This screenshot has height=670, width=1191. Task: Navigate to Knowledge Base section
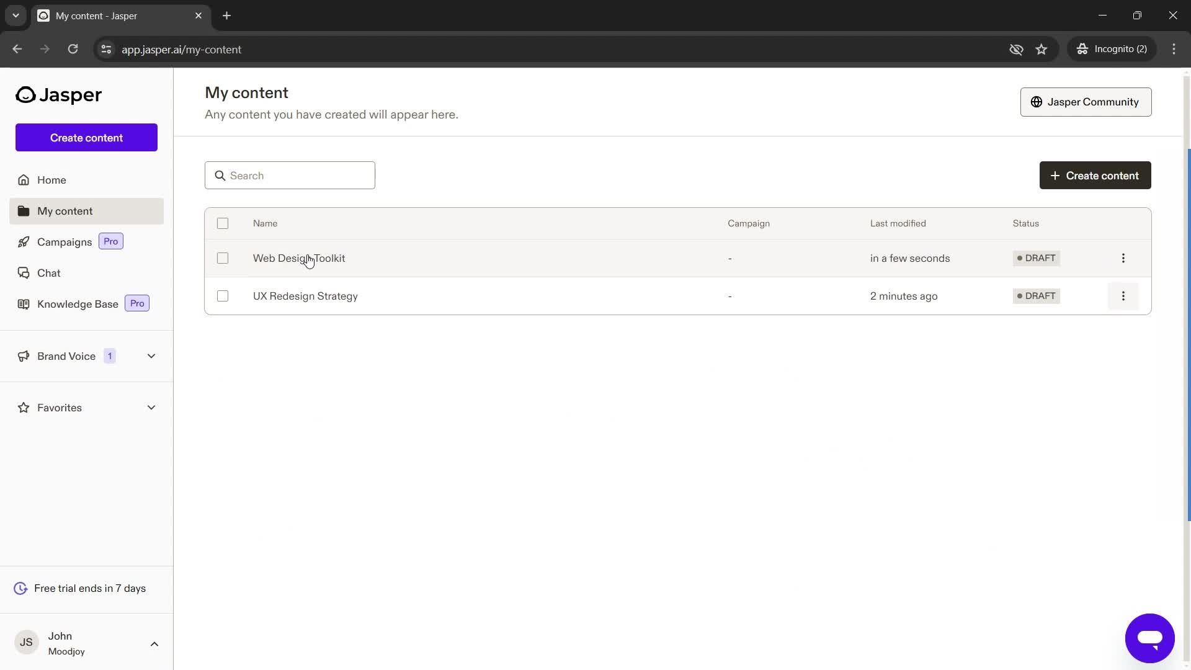[78, 303]
